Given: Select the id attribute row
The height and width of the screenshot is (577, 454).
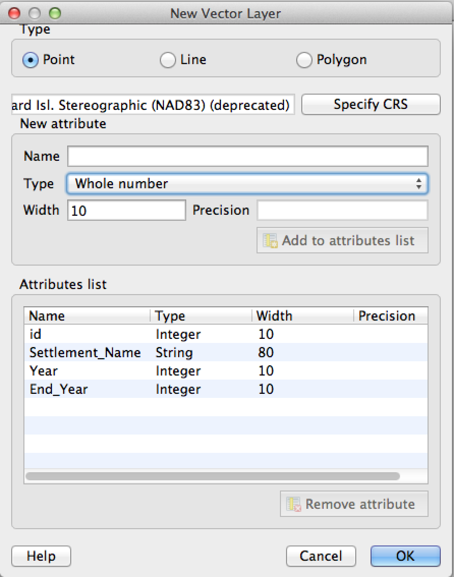Looking at the screenshot, I should (153, 334).
